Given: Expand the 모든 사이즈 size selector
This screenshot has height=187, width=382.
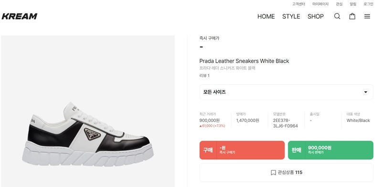Looking at the screenshot, I should pos(286,92).
